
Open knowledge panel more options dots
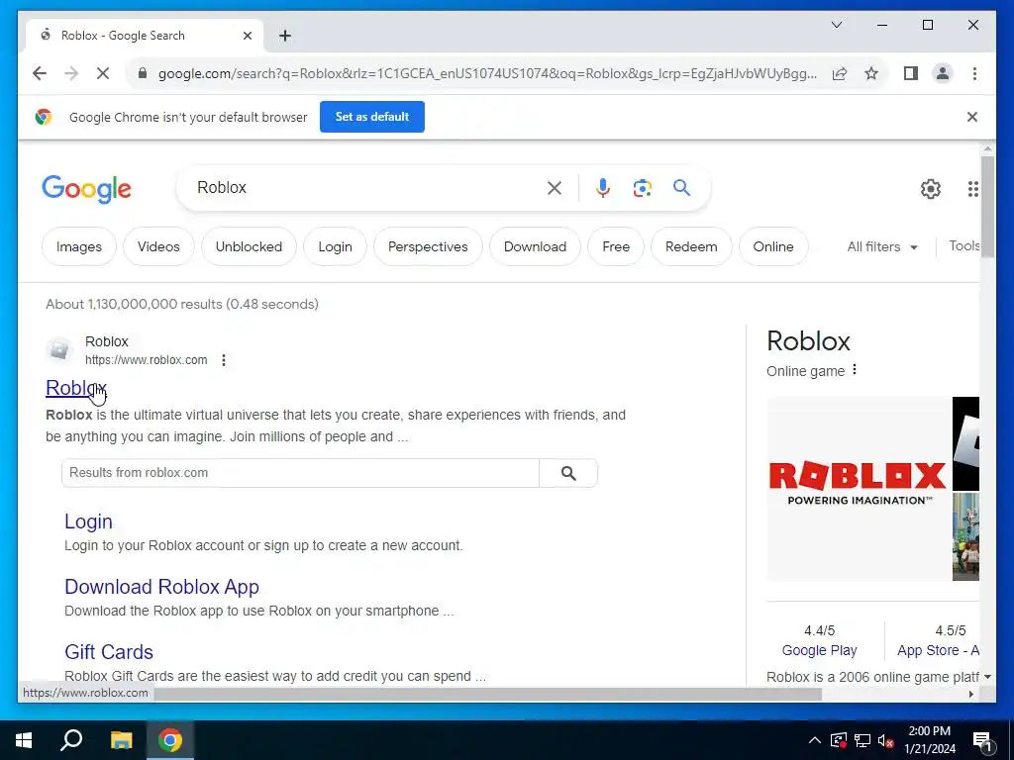pos(855,370)
